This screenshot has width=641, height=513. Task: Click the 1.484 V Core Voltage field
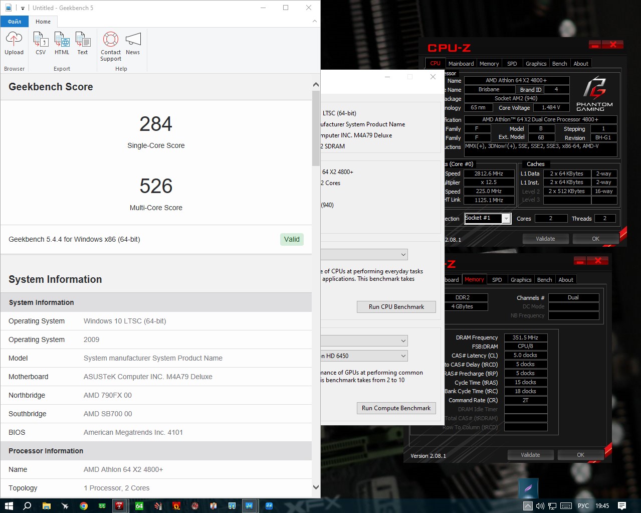pyautogui.click(x=551, y=107)
